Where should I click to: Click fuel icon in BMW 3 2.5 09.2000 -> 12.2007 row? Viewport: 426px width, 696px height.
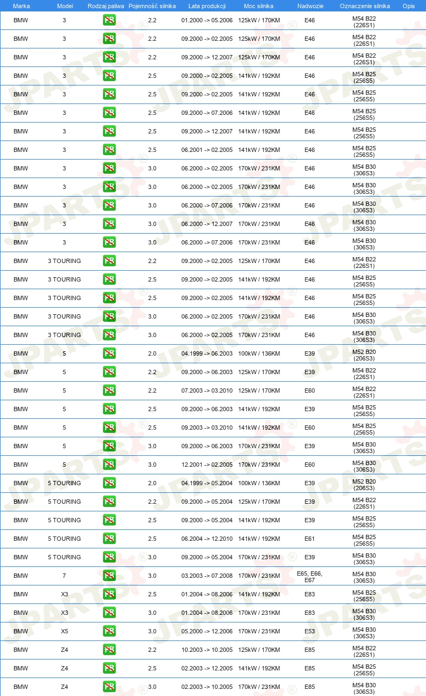click(x=109, y=132)
